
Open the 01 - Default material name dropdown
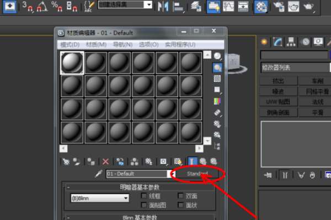click(141, 174)
